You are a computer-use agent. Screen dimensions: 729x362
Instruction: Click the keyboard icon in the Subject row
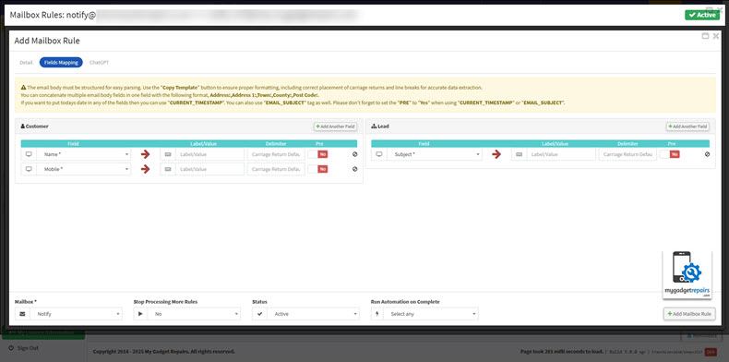click(520, 154)
